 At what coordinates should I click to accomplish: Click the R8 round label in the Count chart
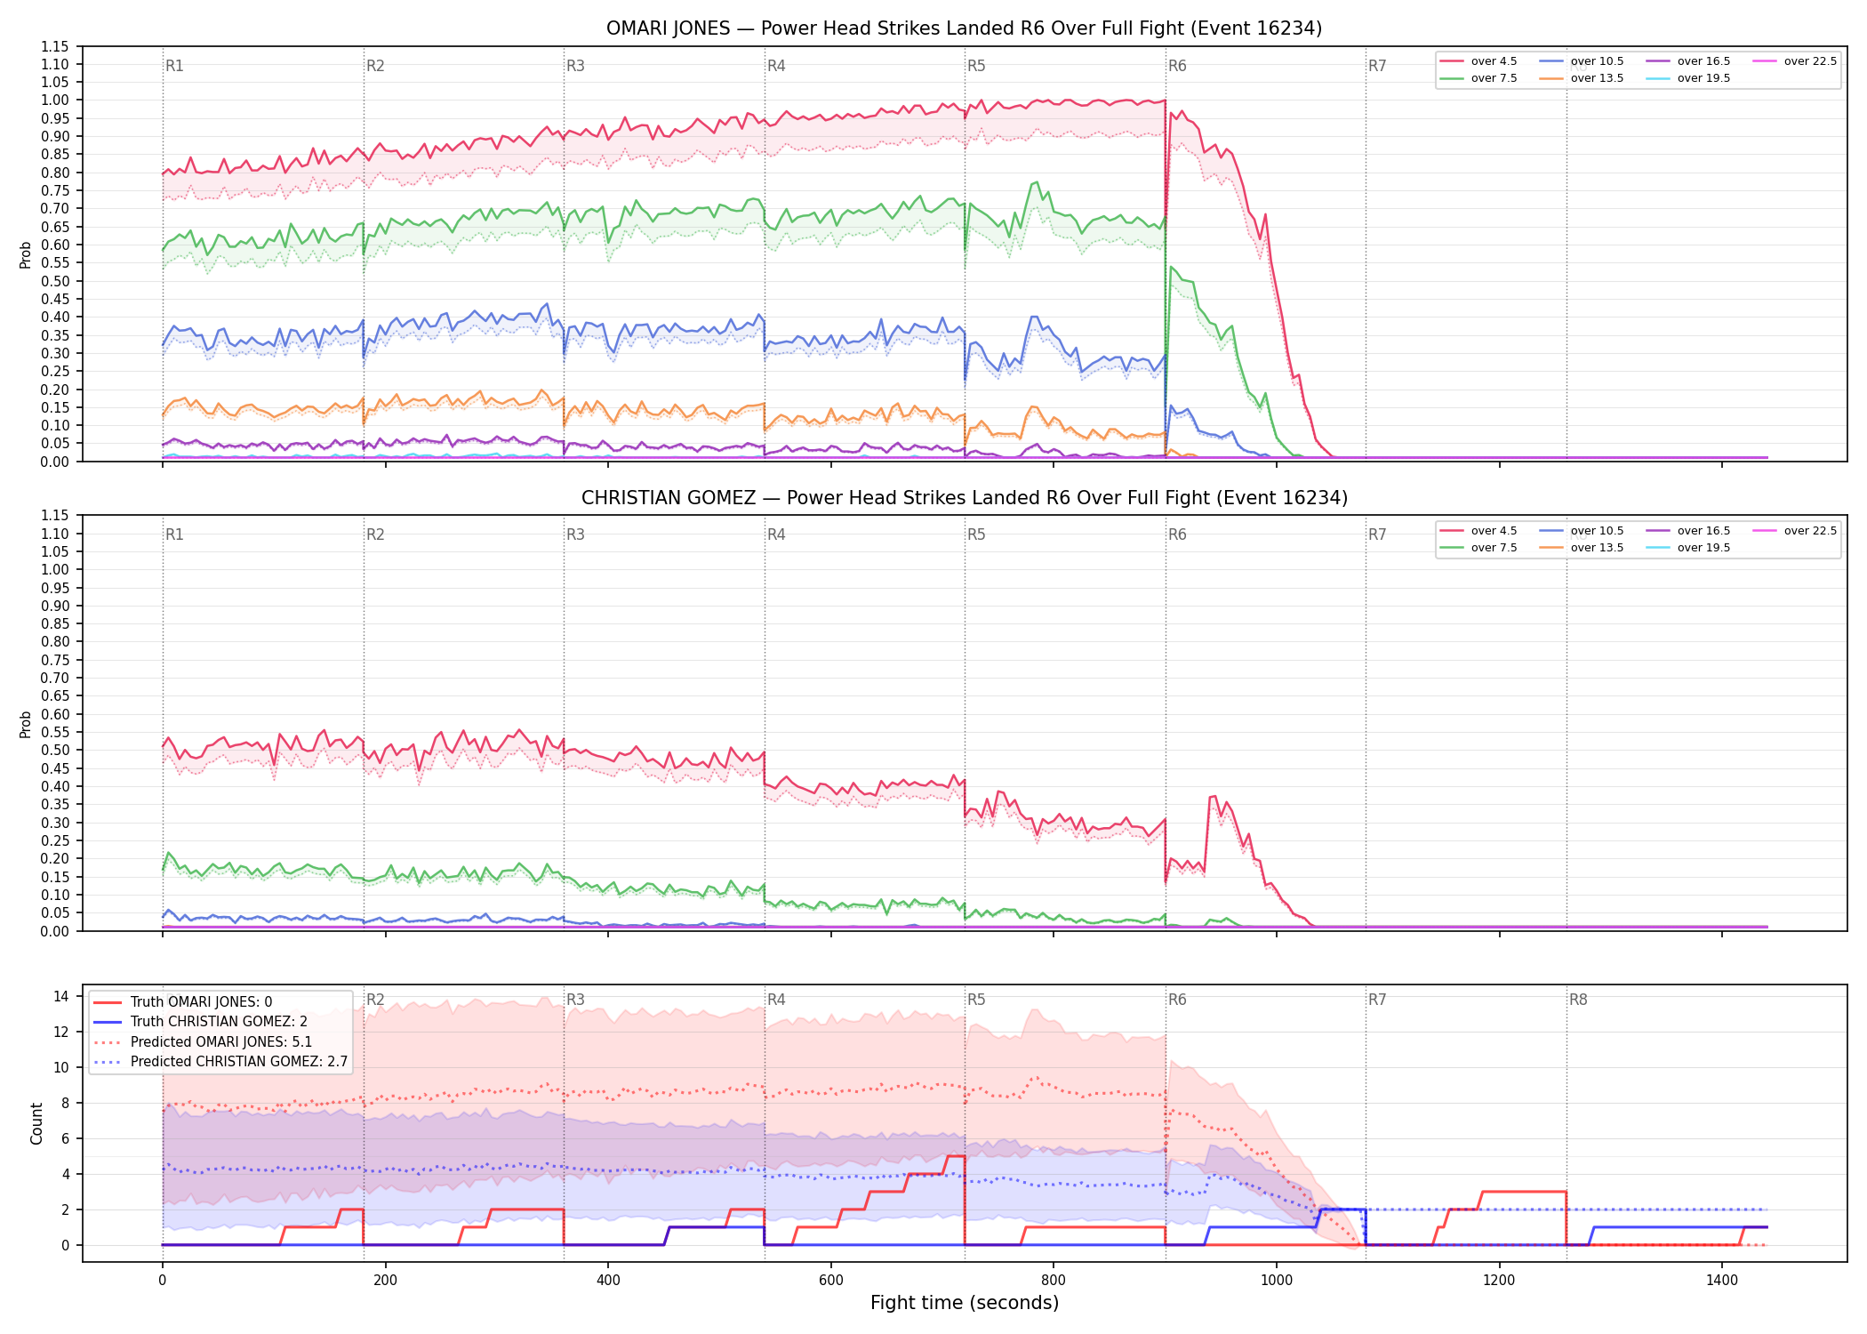click(1578, 1000)
